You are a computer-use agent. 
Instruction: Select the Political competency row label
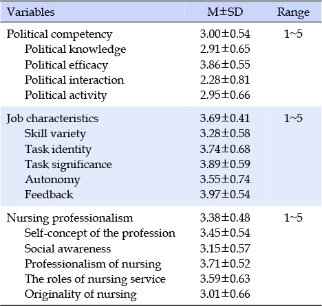pyautogui.click(x=59, y=34)
